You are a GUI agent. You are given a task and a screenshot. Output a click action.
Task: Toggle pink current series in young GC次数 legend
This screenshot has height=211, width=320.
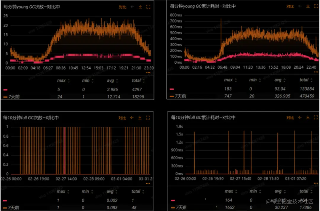pos(6,90)
